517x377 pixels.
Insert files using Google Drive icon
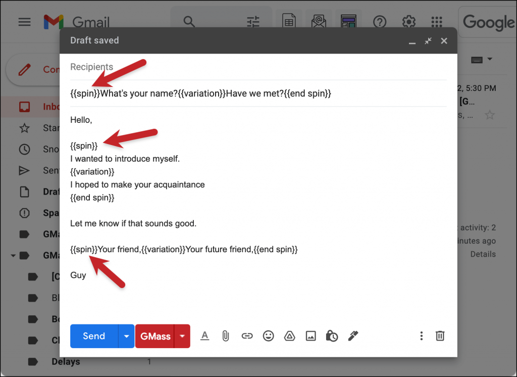tap(289, 336)
